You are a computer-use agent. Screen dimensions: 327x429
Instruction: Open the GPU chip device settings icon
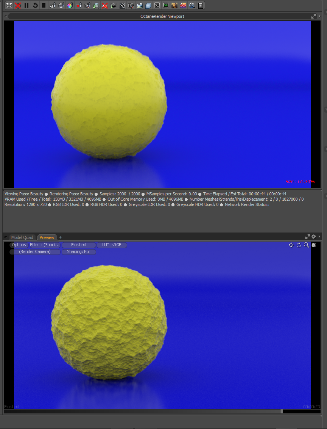(x=166, y=5)
